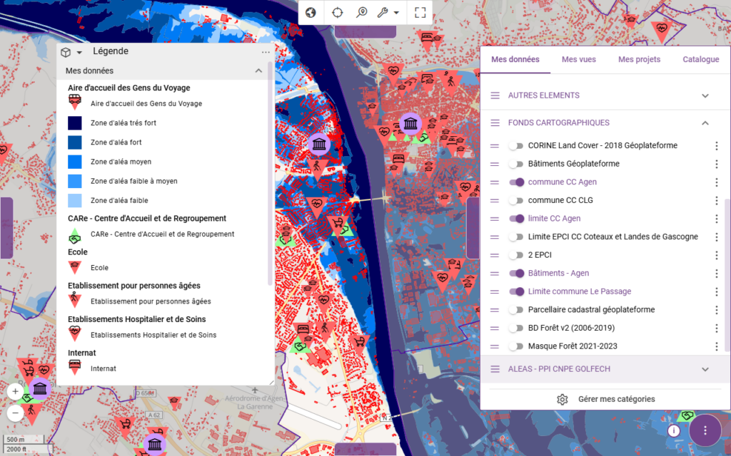
Task: Enable CORINE Land Cover 2018 layer
Action: [516, 145]
